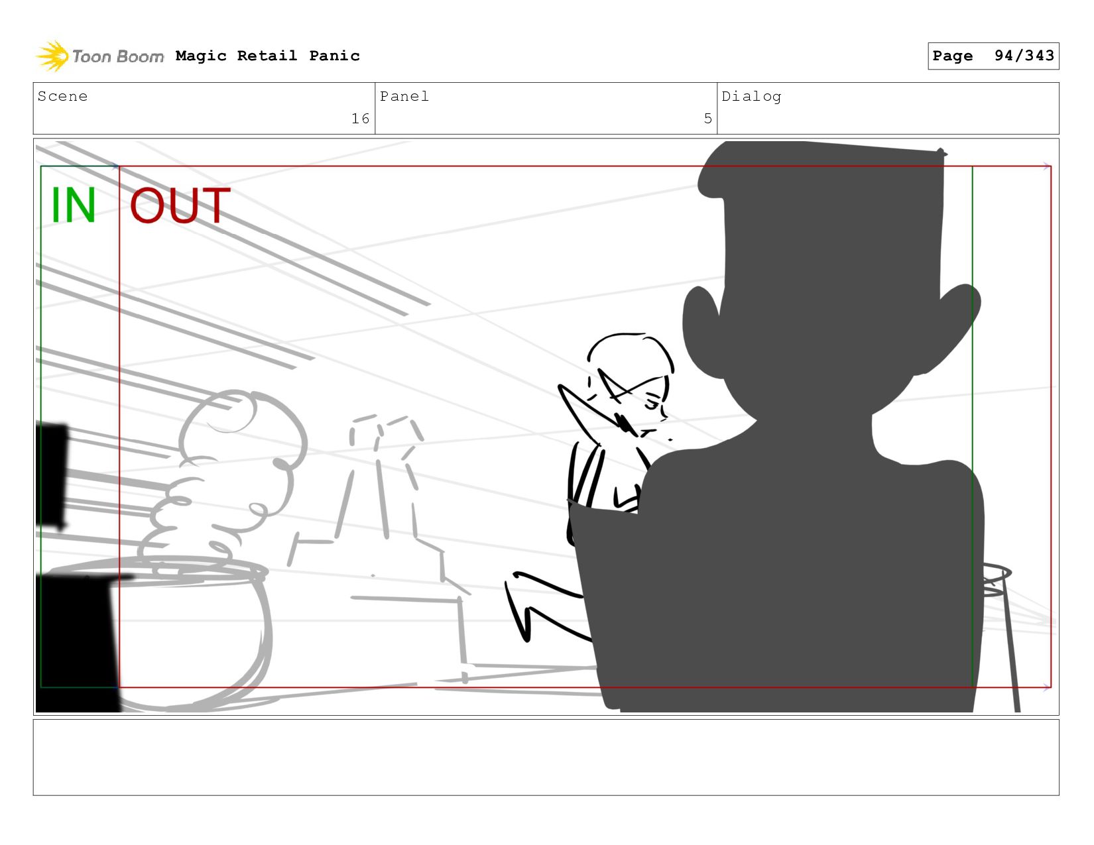
Task: Click the storyboard panel drawing
Action: tap(546, 426)
